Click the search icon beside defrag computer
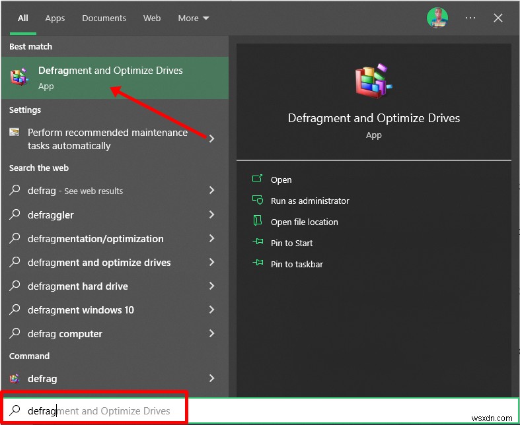520x425 pixels. click(15, 333)
